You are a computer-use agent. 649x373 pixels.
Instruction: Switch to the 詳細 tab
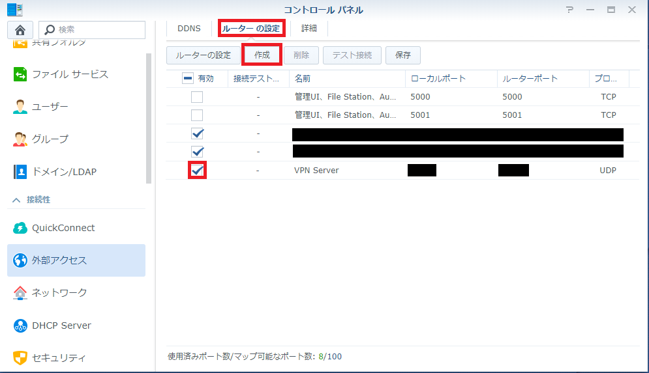[x=309, y=29]
